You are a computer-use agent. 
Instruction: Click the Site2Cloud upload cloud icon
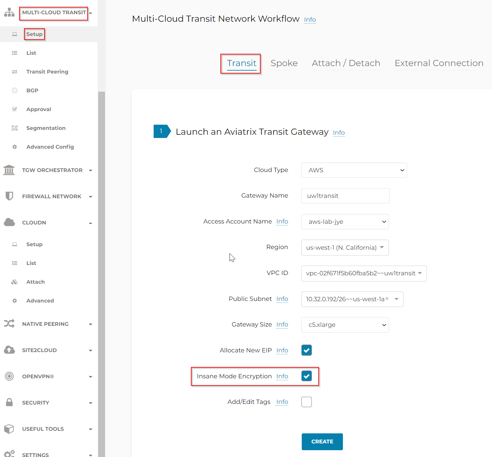pos(9,350)
